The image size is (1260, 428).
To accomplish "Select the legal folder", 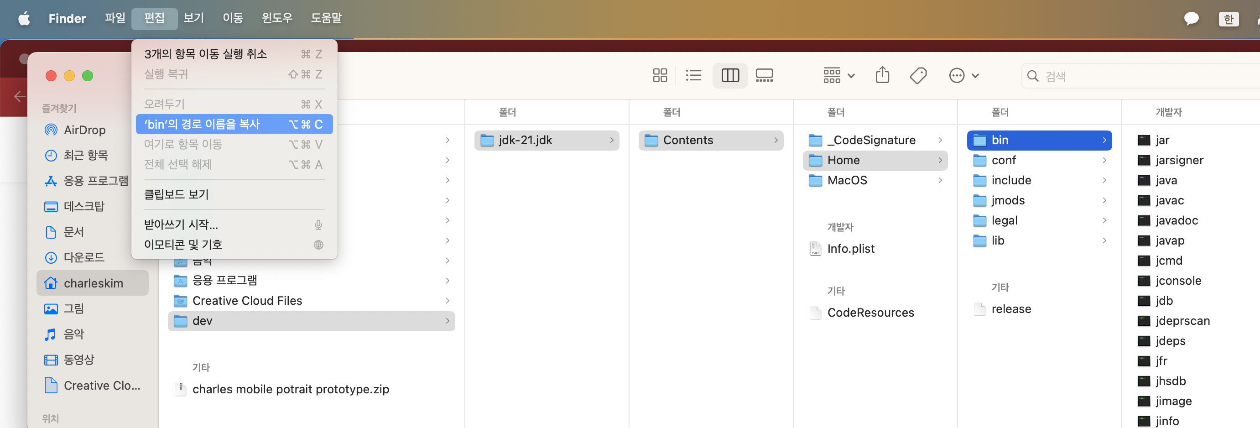I will point(1039,220).
